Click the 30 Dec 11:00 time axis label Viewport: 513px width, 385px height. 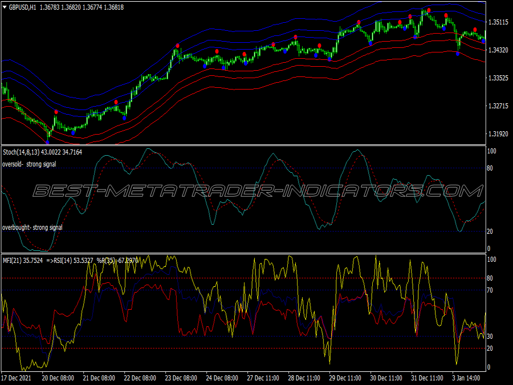386,378
